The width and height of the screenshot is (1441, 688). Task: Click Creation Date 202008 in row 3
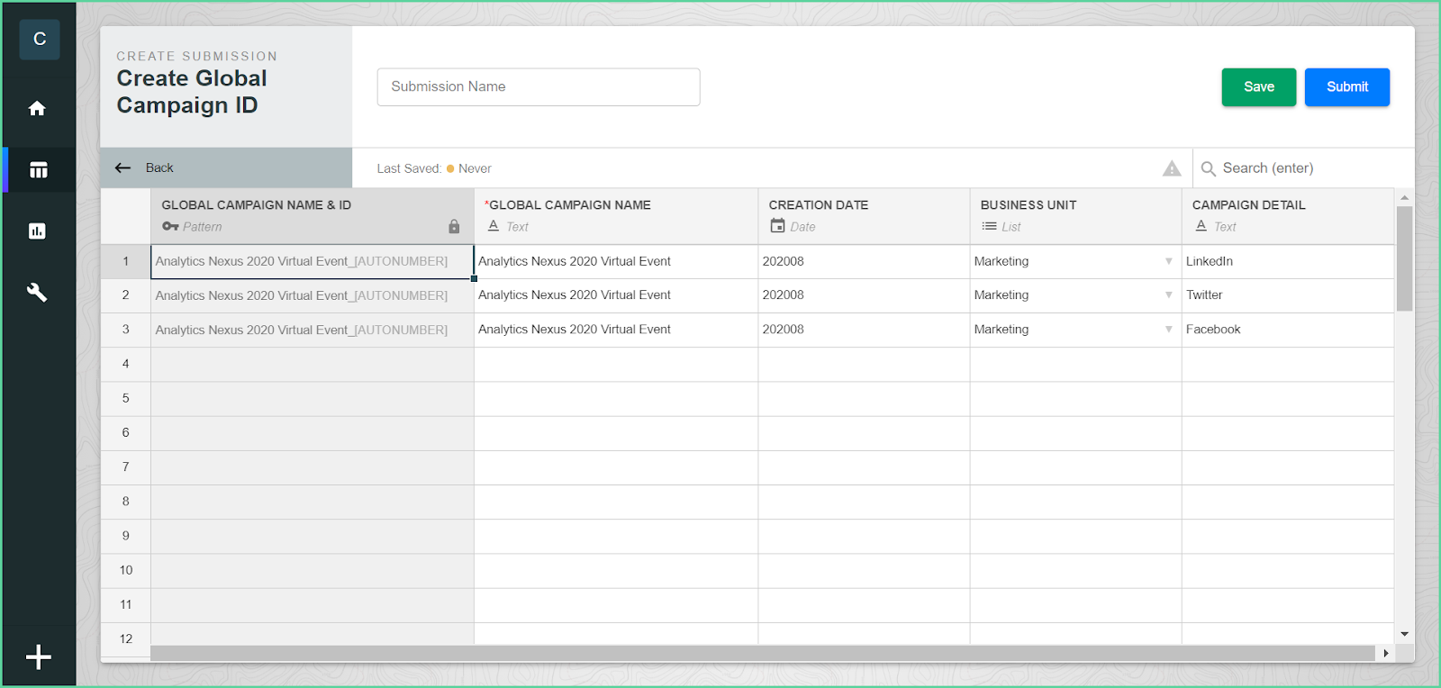864,330
